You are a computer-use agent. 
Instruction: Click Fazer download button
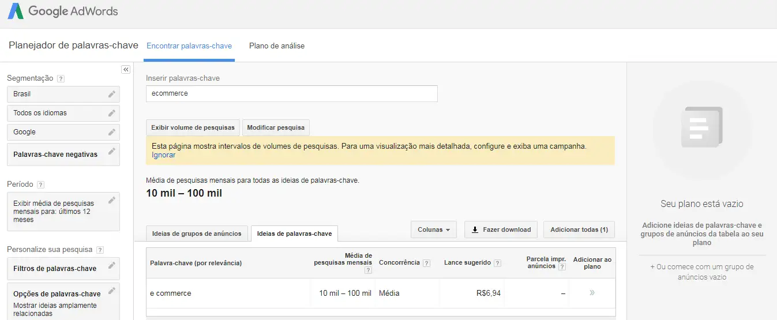point(501,229)
